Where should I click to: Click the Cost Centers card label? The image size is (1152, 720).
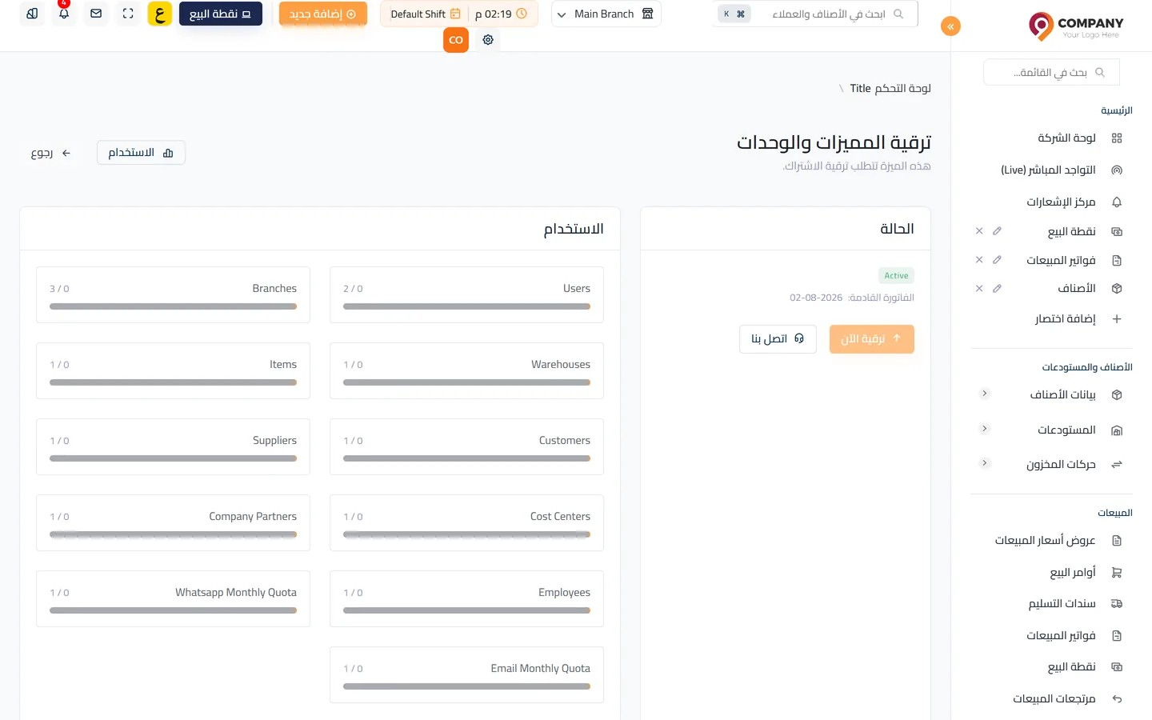560,516
